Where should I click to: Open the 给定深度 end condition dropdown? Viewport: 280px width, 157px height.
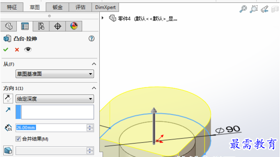pos(55,99)
